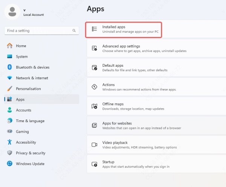The height and width of the screenshot is (187, 226).
Task: Open Bluetooth & devices section
Action: 42,67
